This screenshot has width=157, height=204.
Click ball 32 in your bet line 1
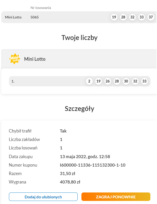tap(135, 81)
